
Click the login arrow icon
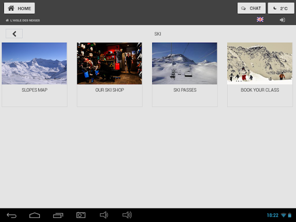point(282,20)
